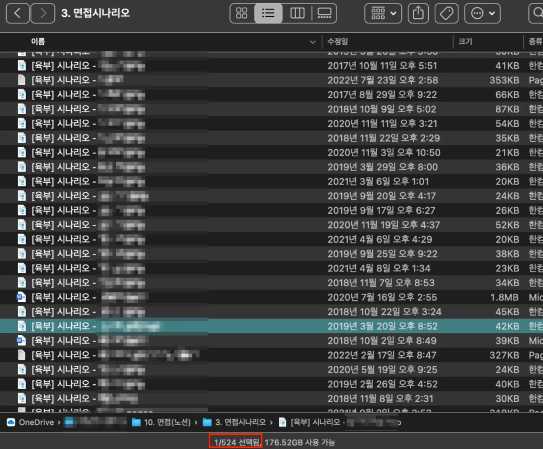Click the 1.8MB size cell
543x449 pixels.
pos(504,297)
